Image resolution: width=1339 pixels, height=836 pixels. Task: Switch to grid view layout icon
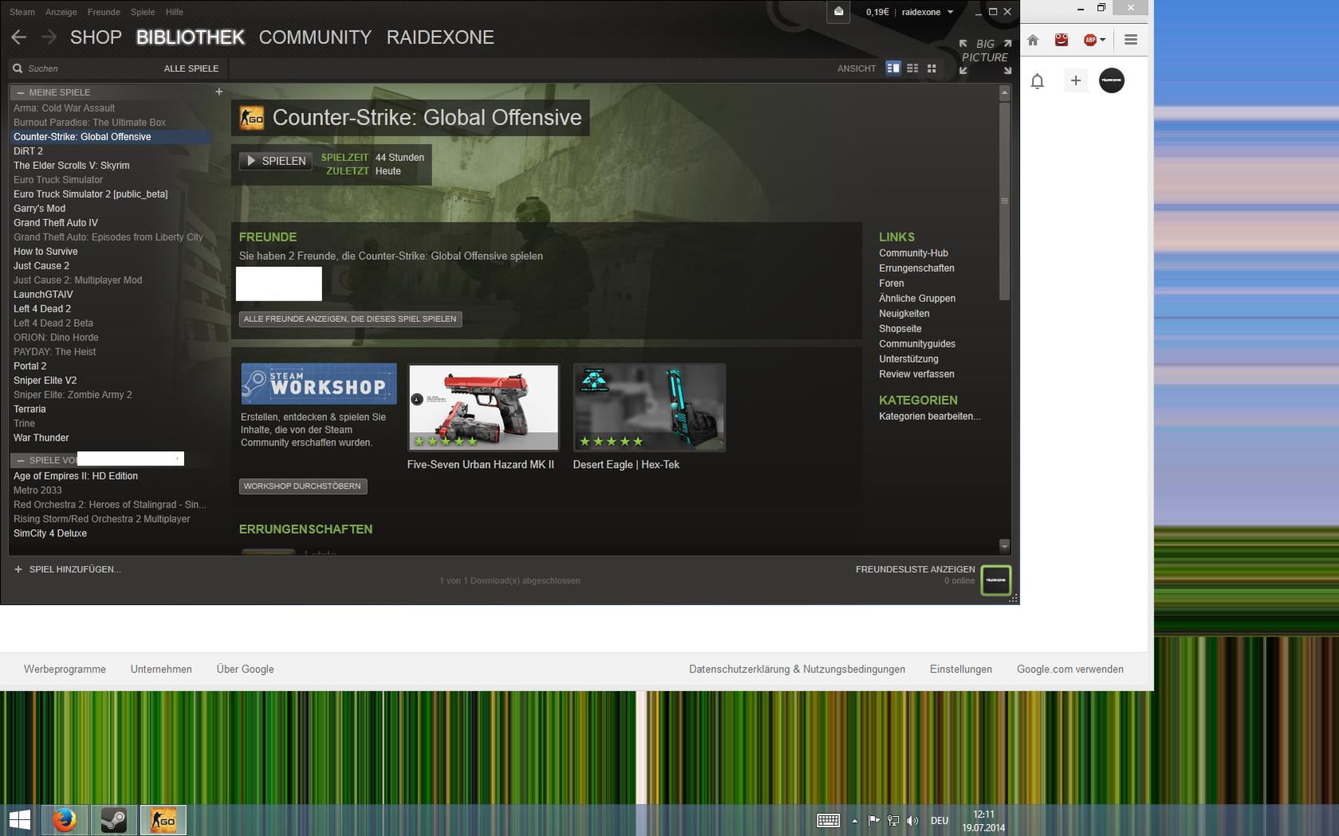click(931, 69)
